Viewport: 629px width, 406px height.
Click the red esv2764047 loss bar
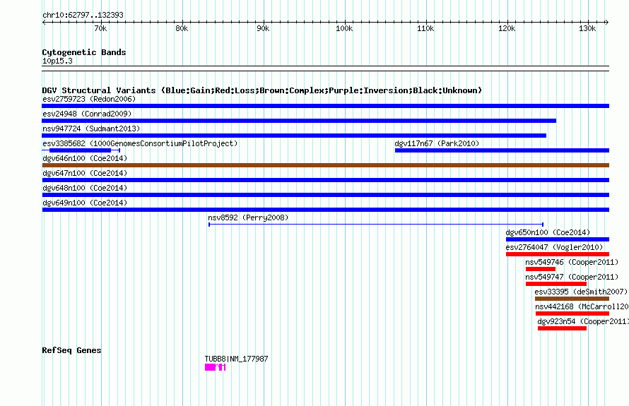(558, 254)
